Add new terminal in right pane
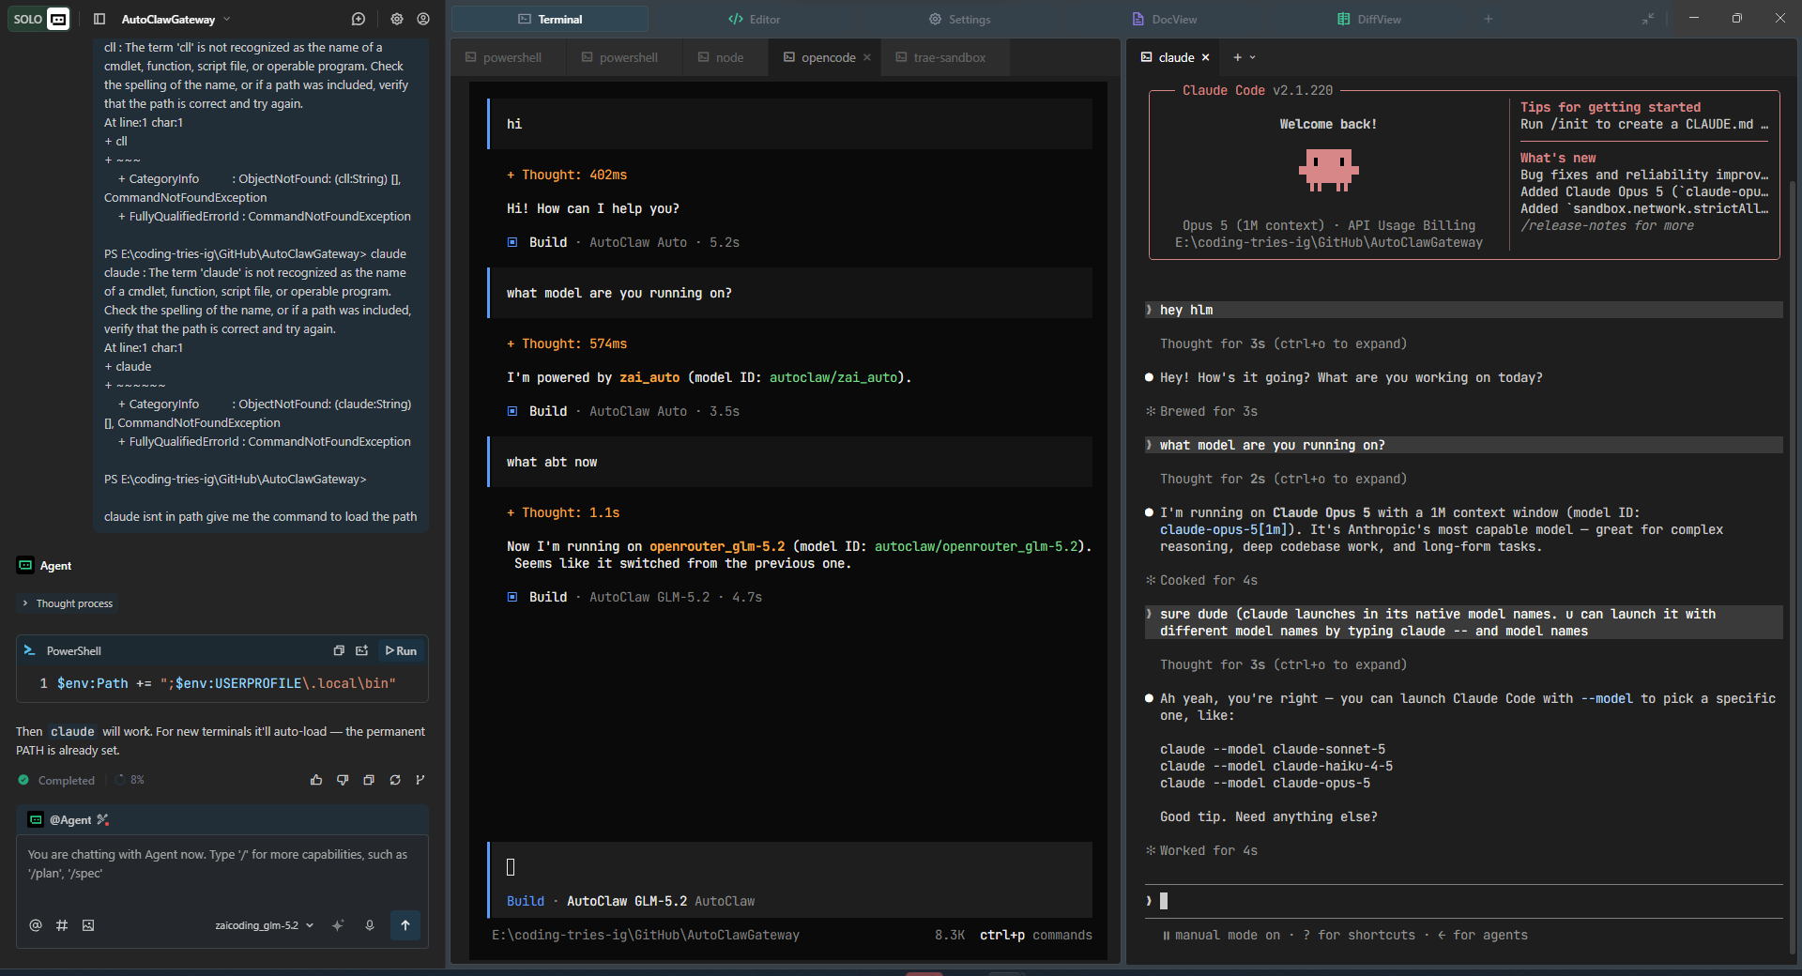This screenshot has height=976, width=1802. [x=1237, y=57]
